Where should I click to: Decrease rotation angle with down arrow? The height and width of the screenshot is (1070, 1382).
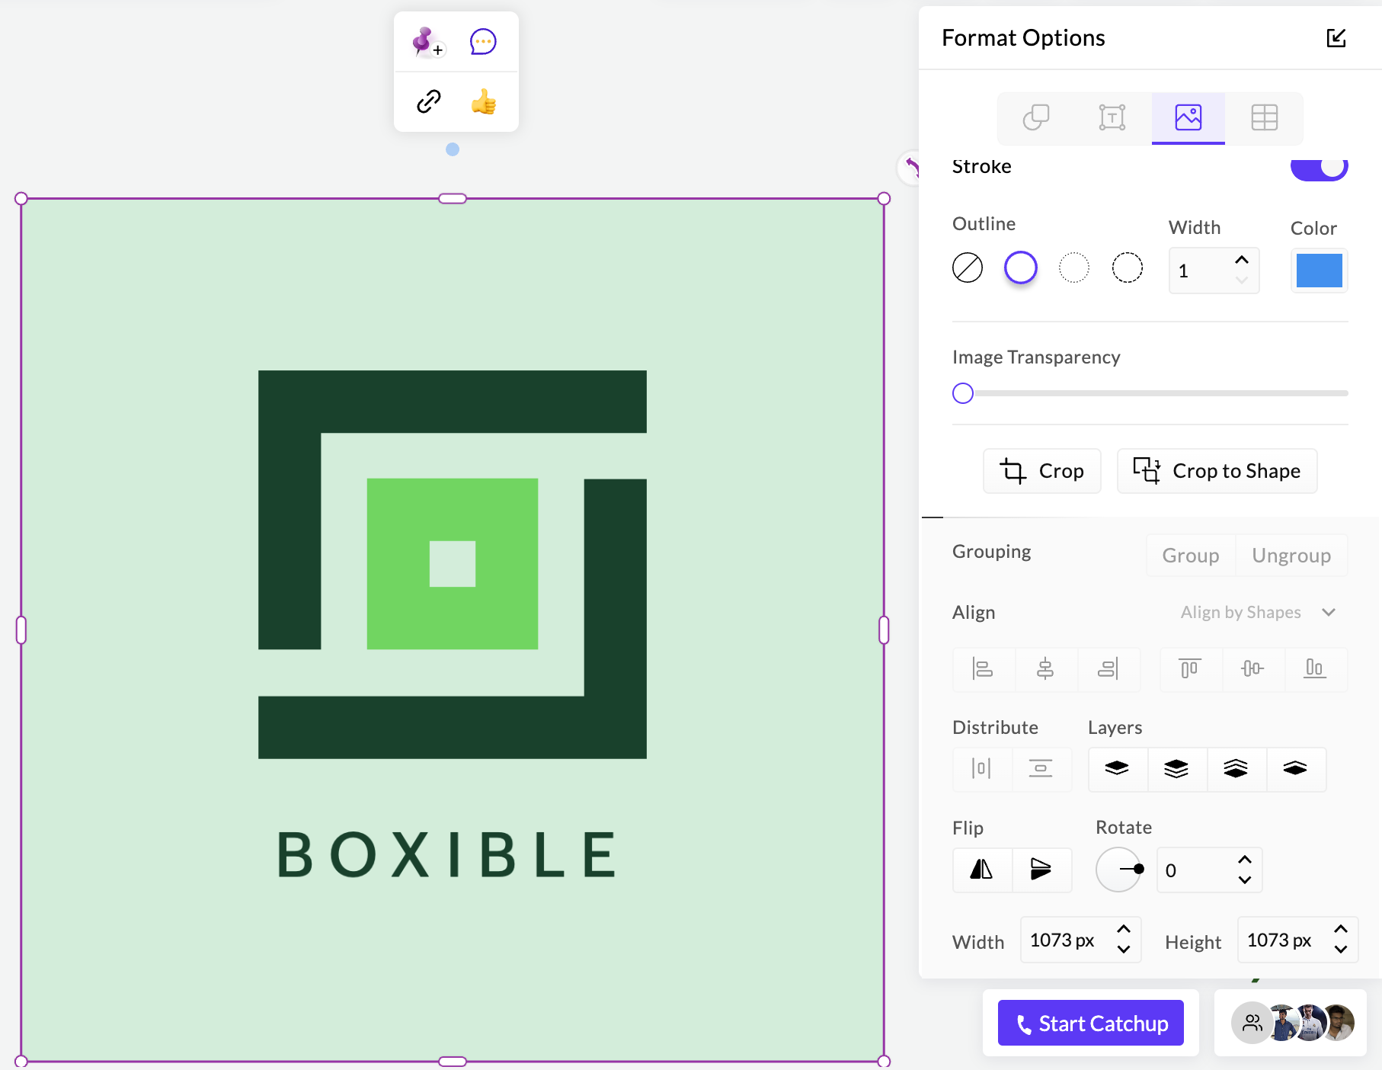click(x=1245, y=880)
